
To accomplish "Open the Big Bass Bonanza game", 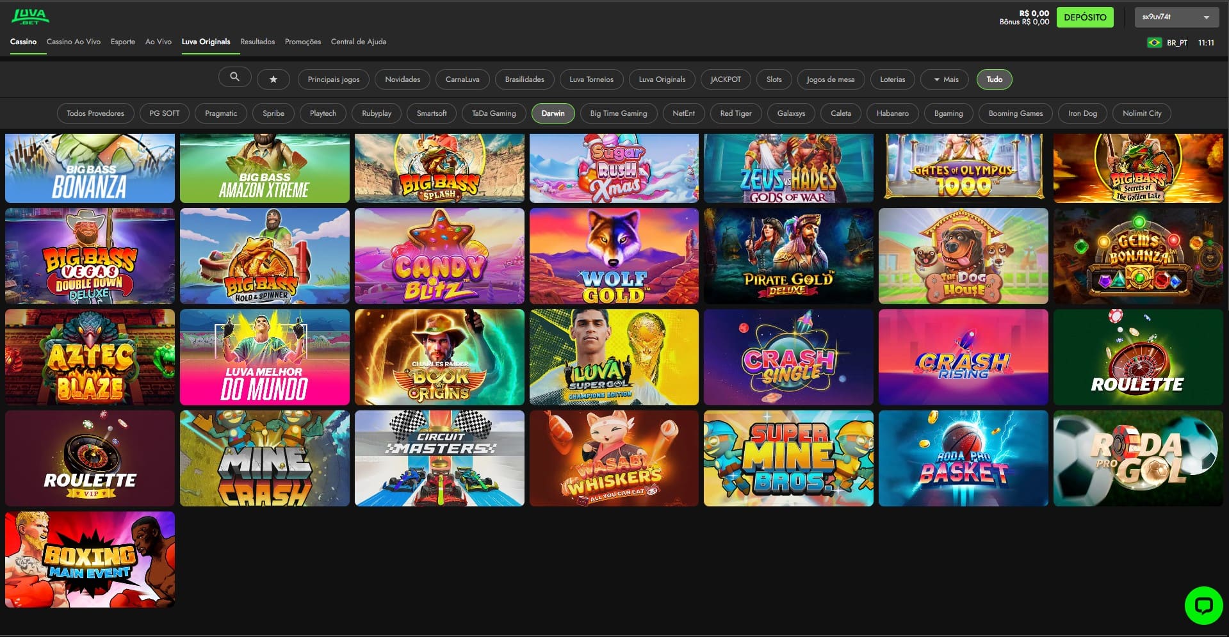I will pyautogui.click(x=90, y=168).
